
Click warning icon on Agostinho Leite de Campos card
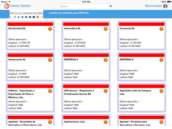(161, 91)
